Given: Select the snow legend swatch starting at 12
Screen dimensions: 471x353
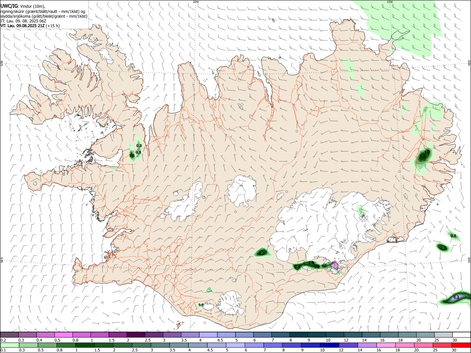Looking at the screenshot, I should tap(353, 335).
